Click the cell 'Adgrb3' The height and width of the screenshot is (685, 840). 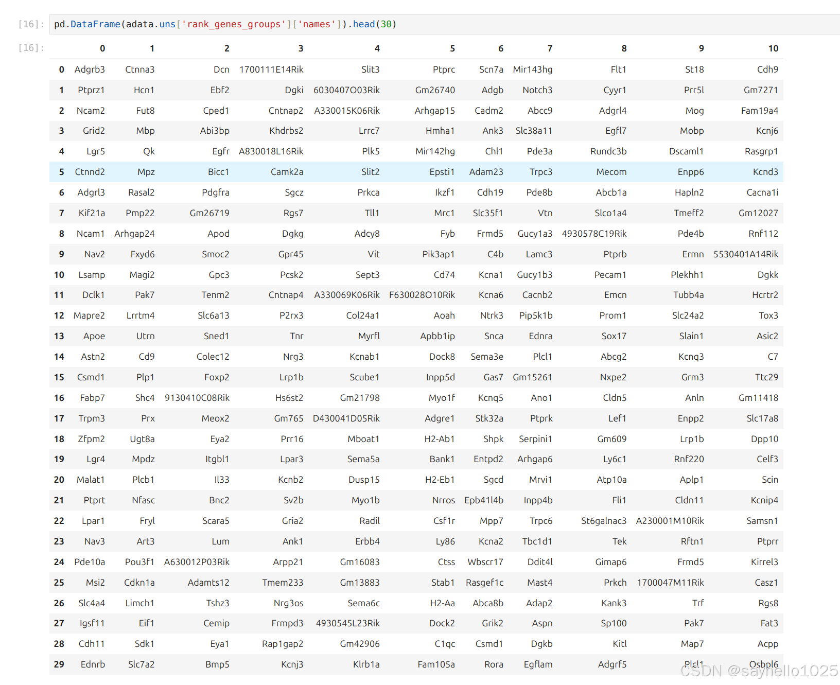[90, 69]
